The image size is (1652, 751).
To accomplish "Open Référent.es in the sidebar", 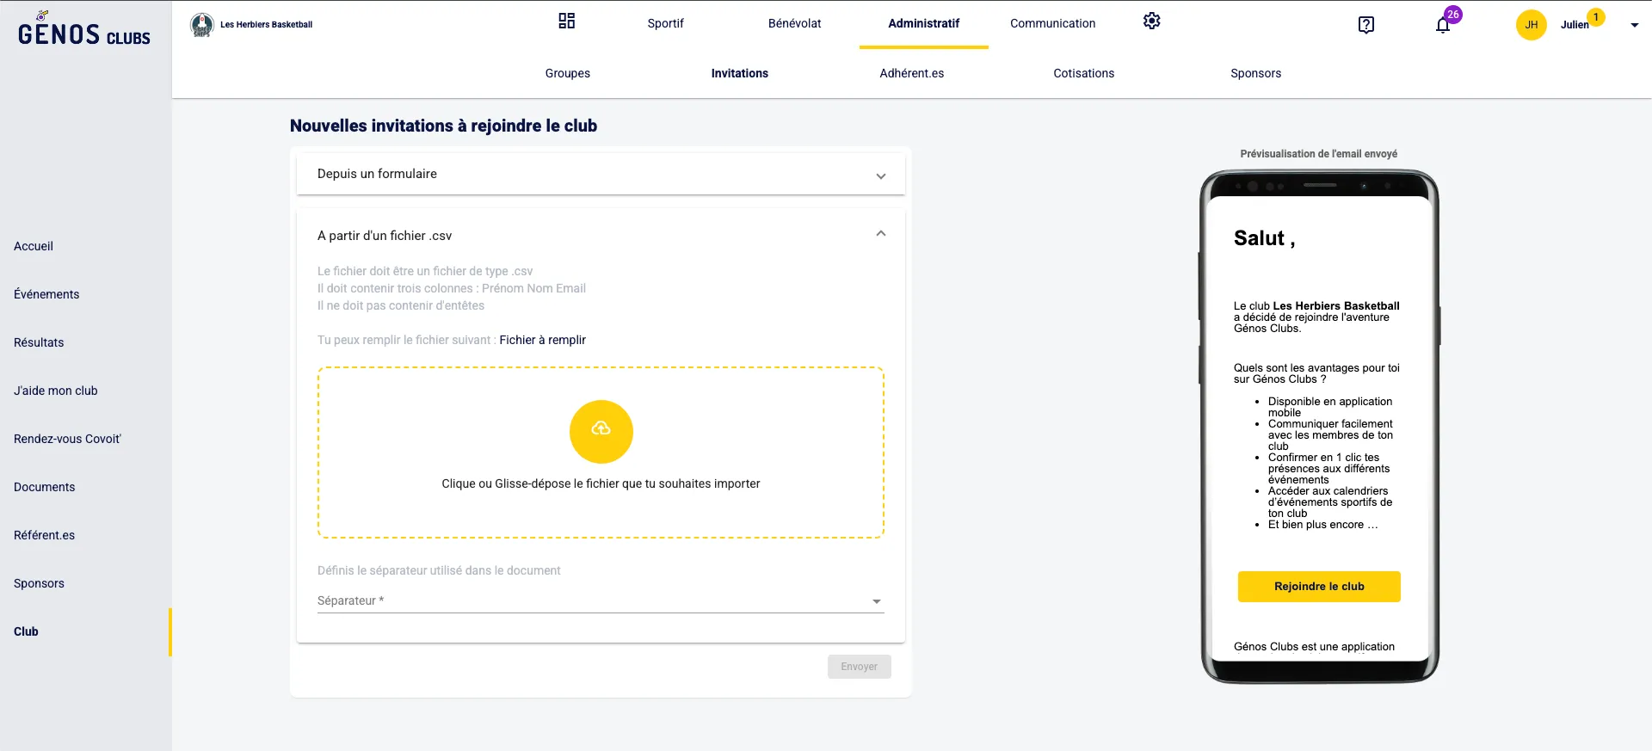I will coord(45,535).
